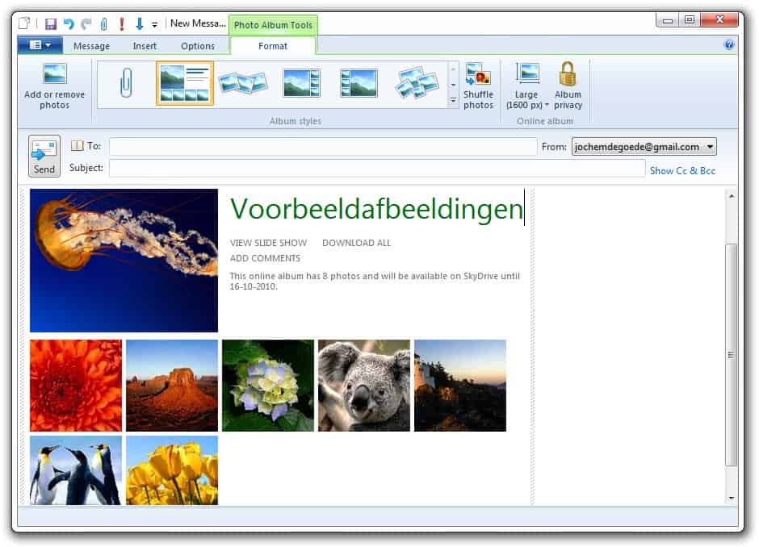Click Add or remove photos

[54, 86]
